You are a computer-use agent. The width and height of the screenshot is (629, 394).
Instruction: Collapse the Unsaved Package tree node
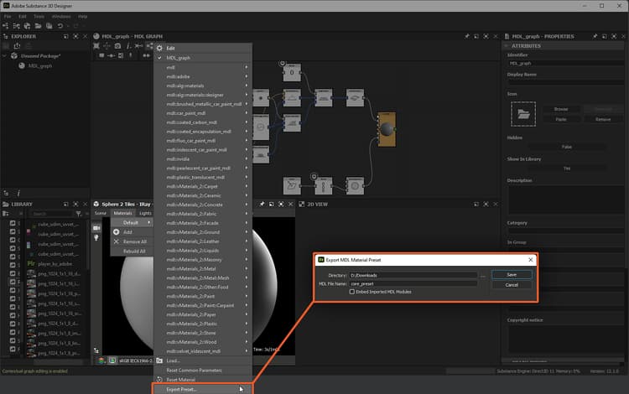4,55
